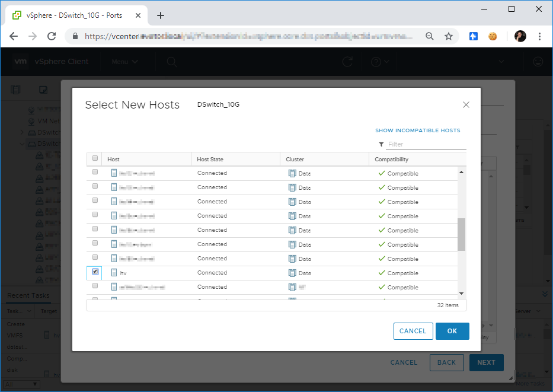Select the VMs and Templates inventory icon
553x392 pixels.
pos(43,90)
